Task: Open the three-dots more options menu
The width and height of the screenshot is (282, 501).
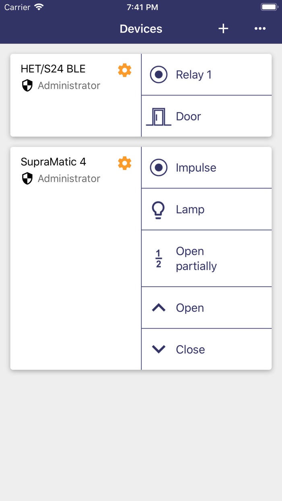Action: (260, 29)
